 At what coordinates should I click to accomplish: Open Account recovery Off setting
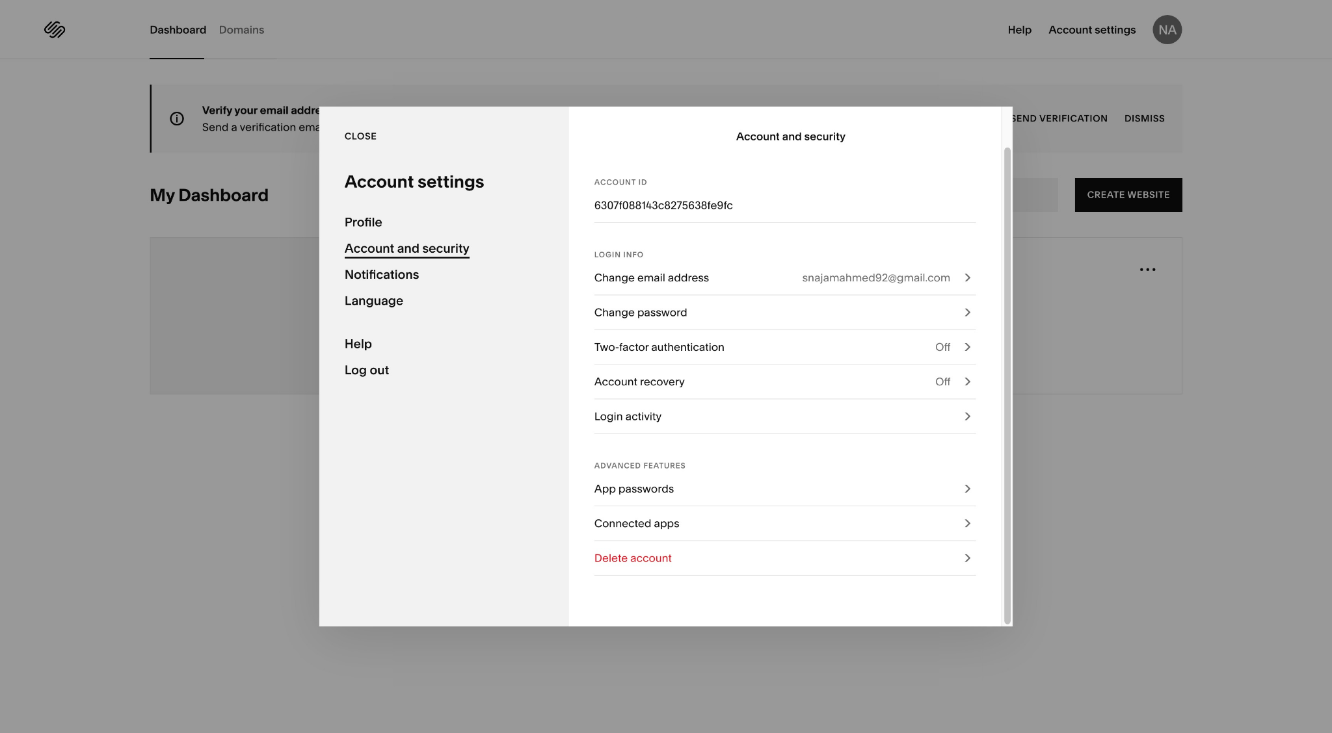[x=943, y=382]
